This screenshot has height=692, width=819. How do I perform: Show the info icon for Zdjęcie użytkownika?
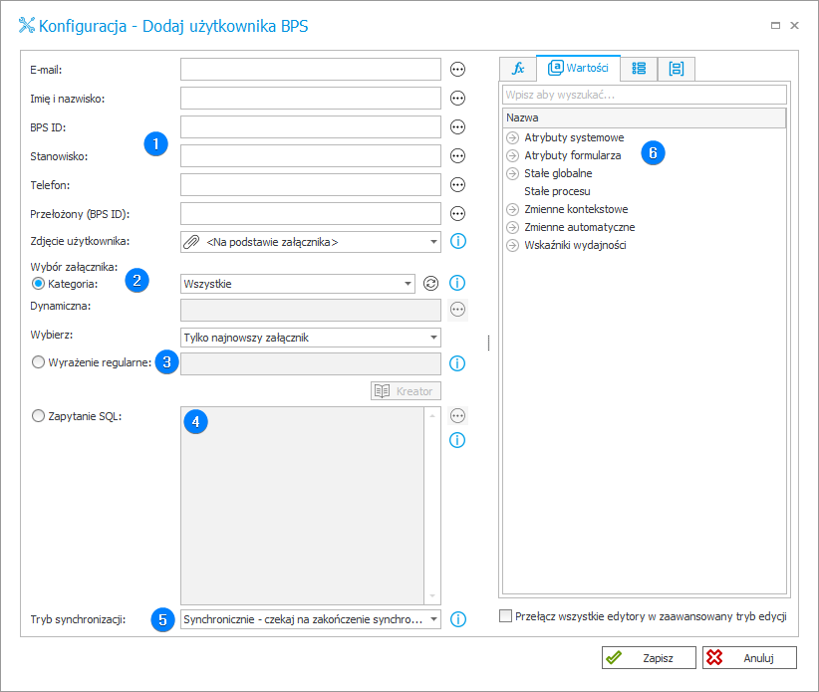[458, 241]
